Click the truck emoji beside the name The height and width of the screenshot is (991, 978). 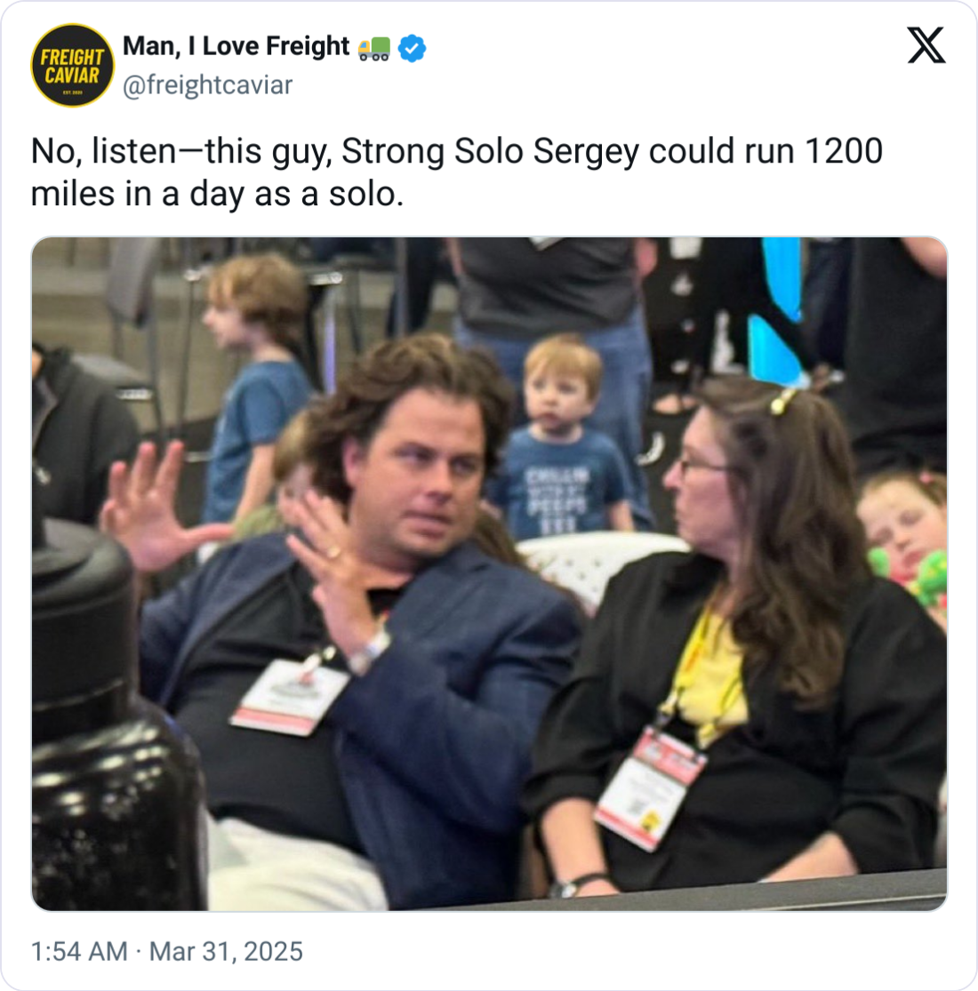[x=373, y=48]
